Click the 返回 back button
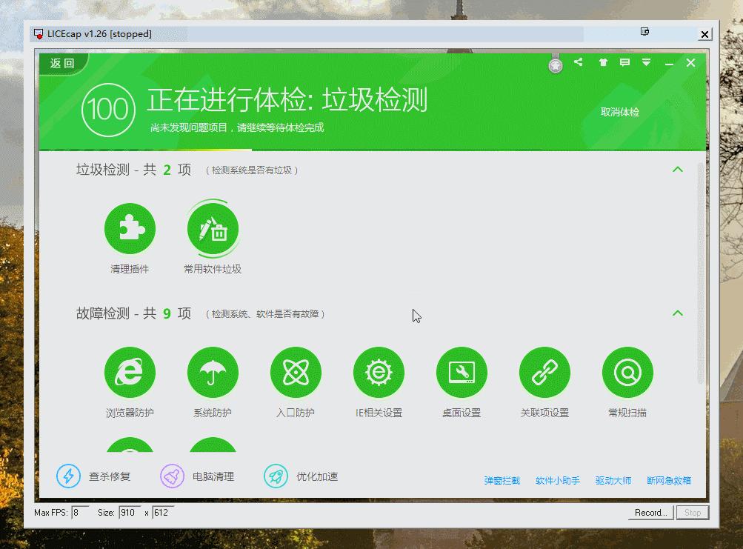 pos(62,63)
